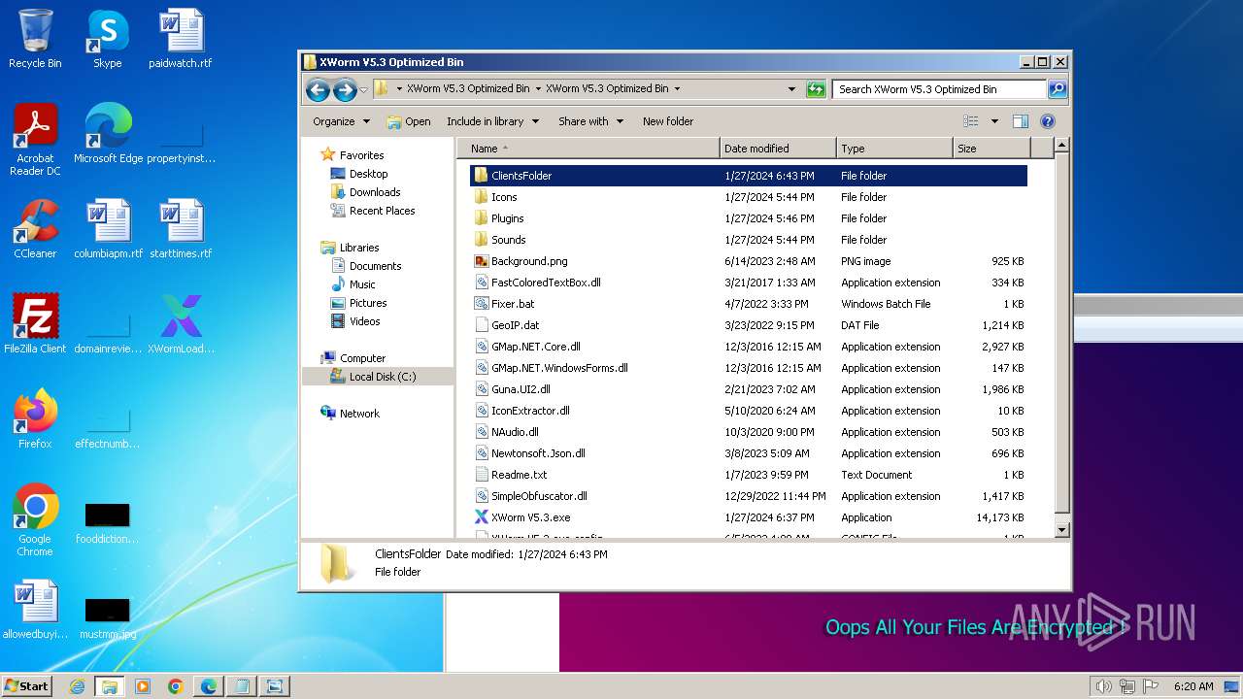Open Internet Explorer from the taskbar
Image resolution: width=1243 pixels, height=699 pixels.
[77, 686]
